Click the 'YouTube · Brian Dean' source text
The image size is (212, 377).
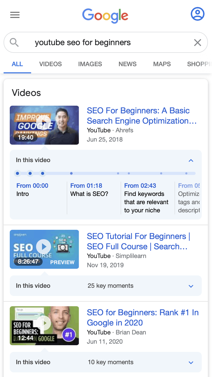[x=117, y=332]
